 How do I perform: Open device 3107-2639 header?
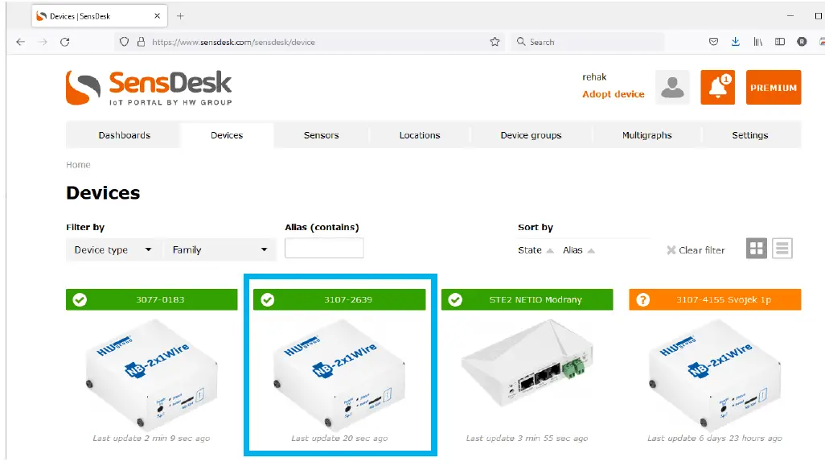pos(339,299)
